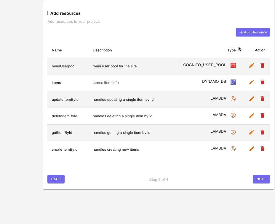The height and width of the screenshot is (224, 275).
Task: Select the updateItemById name cell
Action: click(65, 100)
